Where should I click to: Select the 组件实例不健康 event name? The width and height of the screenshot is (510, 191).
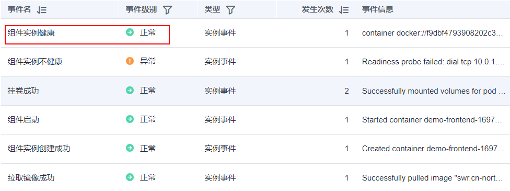point(35,62)
